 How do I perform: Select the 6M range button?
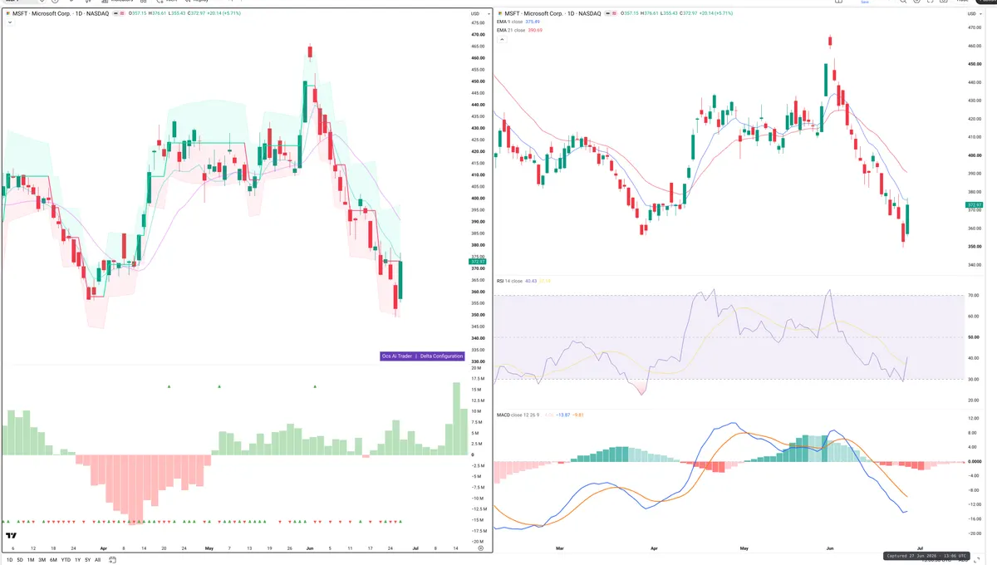click(x=53, y=560)
